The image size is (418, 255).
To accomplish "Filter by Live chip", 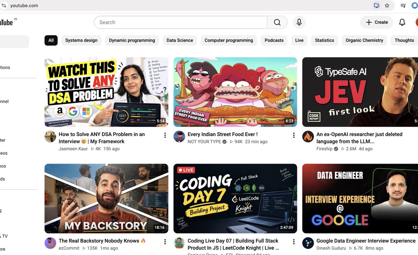I will (299, 40).
